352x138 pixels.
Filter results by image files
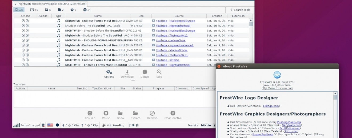48,10
